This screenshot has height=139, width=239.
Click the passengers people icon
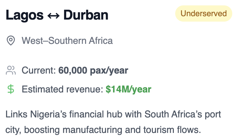tap(11, 70)
